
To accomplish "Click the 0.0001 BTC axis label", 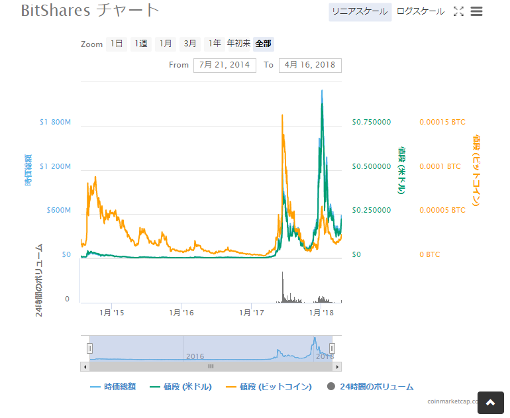I will 440,166.
